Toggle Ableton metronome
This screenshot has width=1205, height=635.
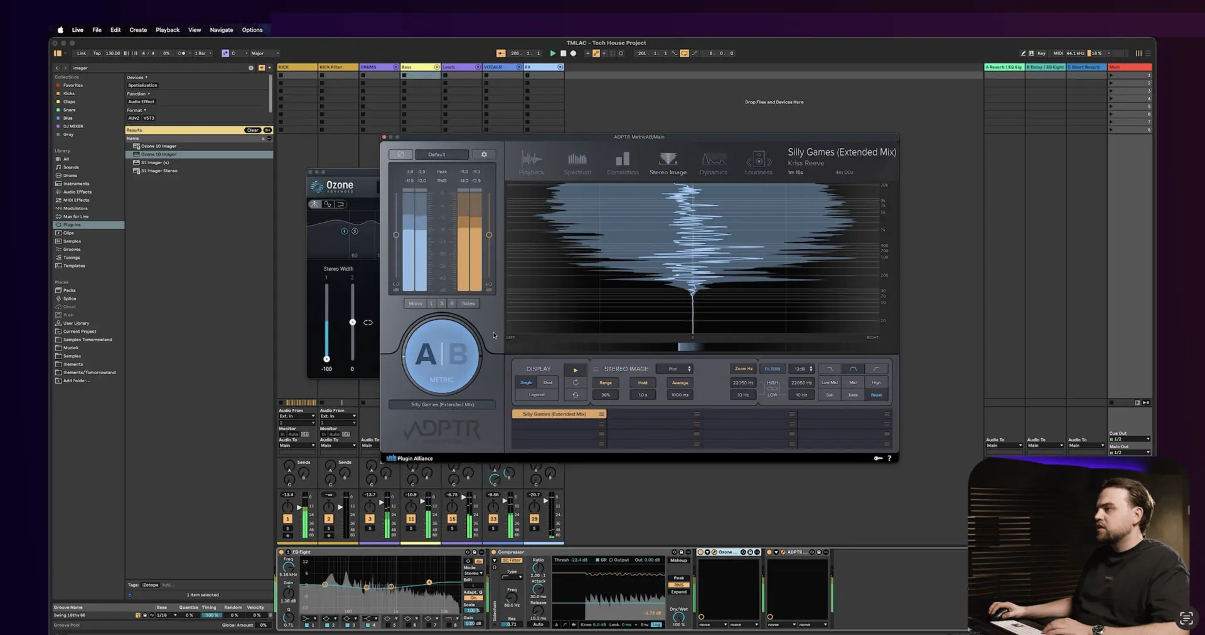tap(182, 53)
